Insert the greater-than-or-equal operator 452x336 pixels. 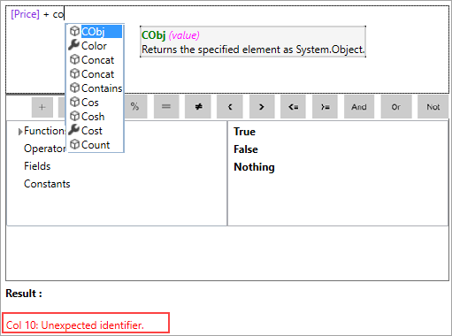coord(325,107)
